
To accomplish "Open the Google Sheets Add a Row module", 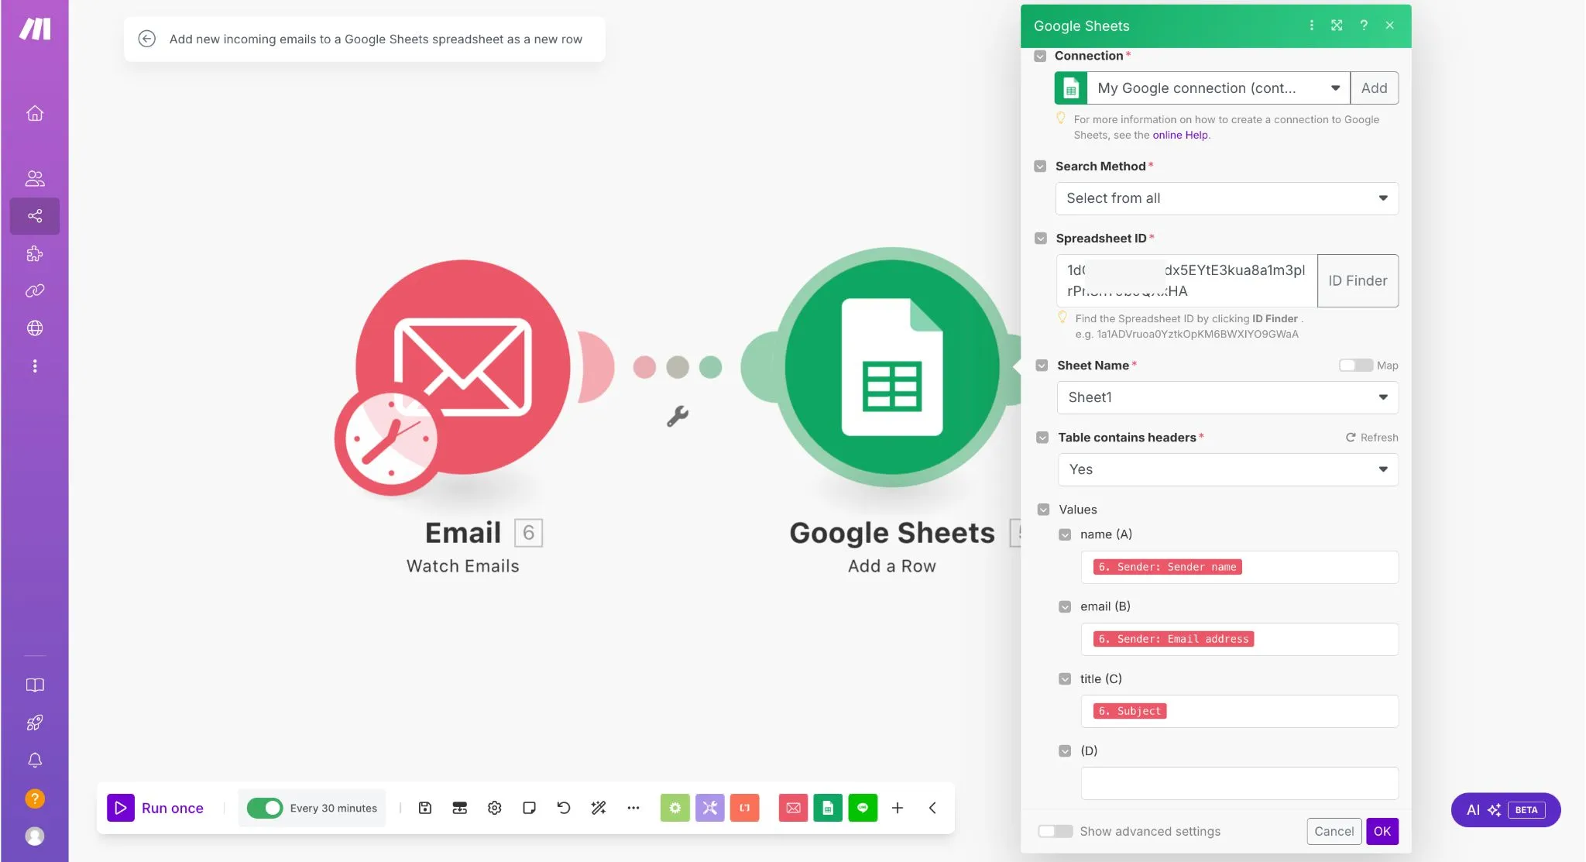I will (892, 367).
